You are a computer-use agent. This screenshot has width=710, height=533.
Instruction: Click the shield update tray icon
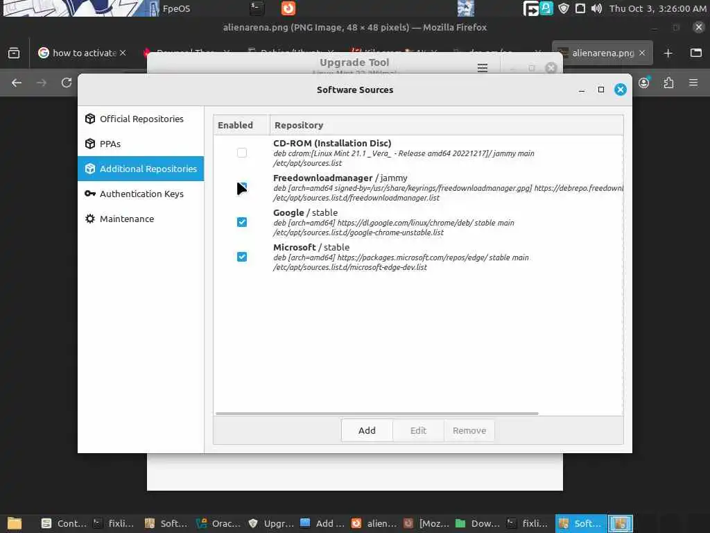tap(564, 8)
